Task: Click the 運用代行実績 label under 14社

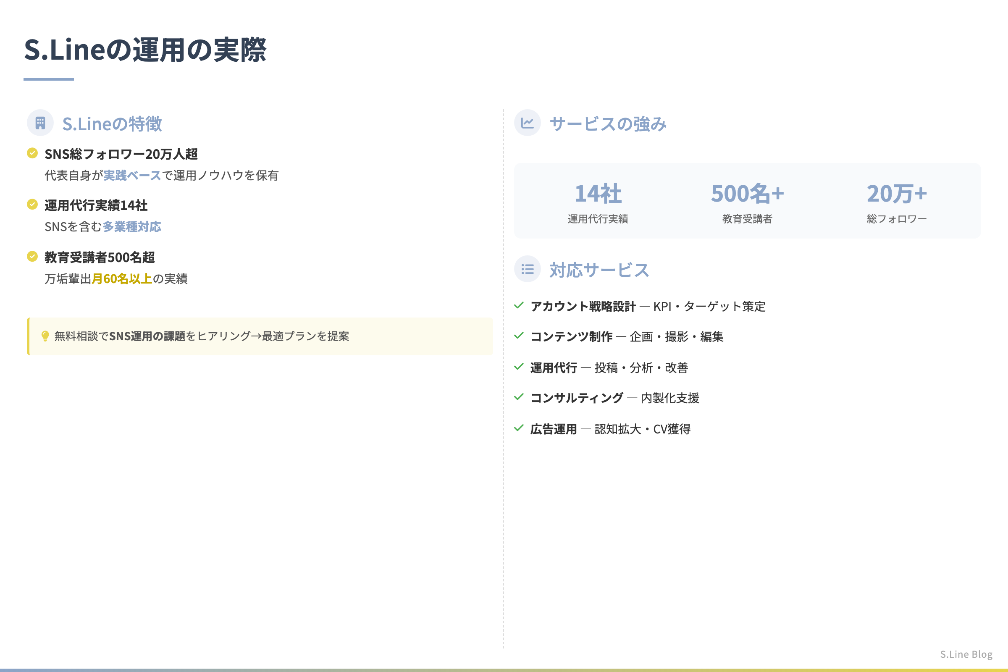Action: [598, 219]
